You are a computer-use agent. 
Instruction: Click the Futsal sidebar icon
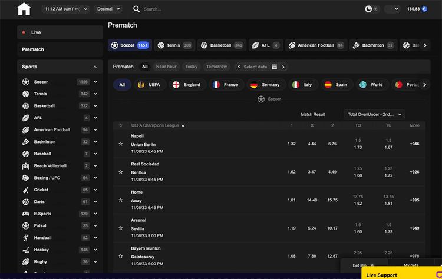point(26,226)
